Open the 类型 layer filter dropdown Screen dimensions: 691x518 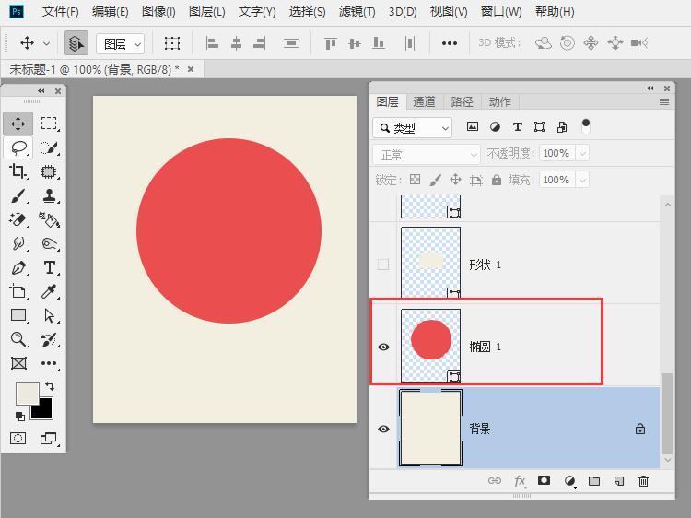(413, 128)
